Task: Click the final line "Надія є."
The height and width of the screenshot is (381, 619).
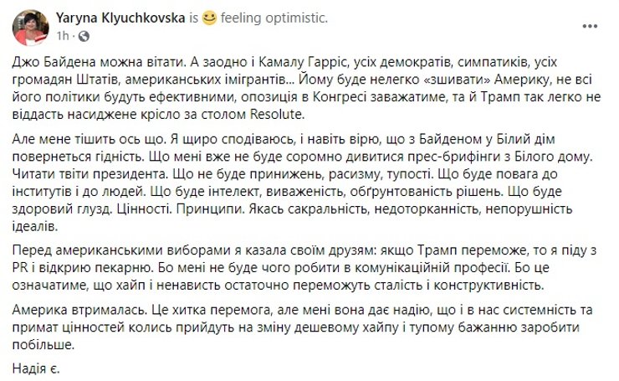Action: 38,368
